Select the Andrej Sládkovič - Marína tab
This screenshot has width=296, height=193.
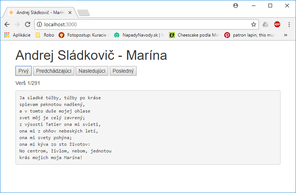tap(40, 13)
